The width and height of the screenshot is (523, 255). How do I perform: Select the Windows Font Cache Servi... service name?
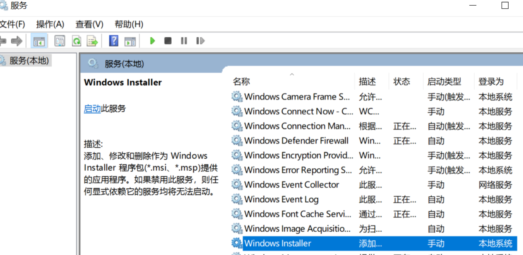click(x=298, y=214)
